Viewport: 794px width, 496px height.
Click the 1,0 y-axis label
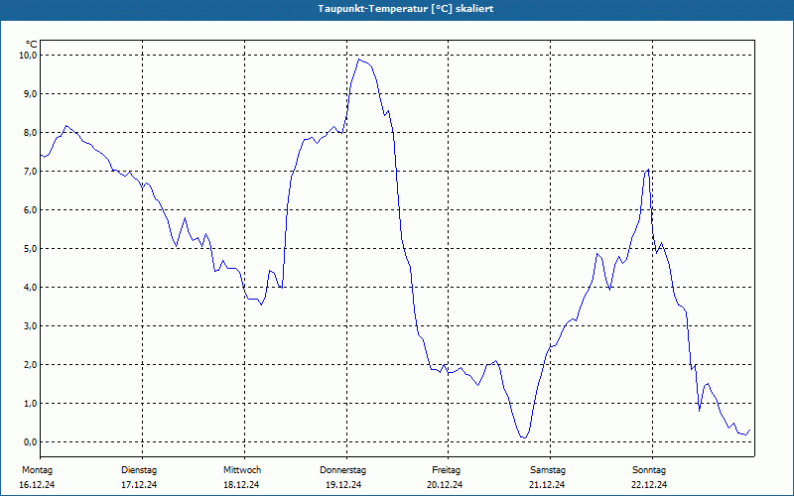tap(31, 404)
